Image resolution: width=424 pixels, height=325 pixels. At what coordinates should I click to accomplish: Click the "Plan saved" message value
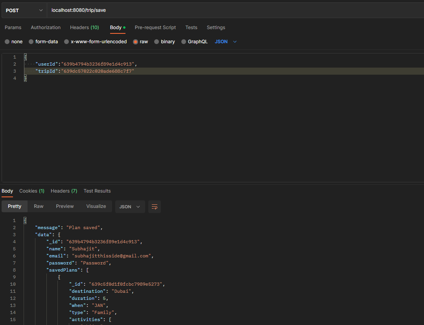83,228
